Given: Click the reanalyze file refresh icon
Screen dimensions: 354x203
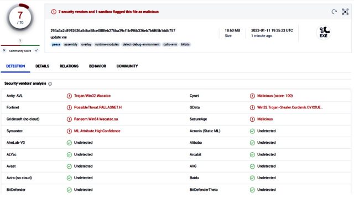Looking at the screenshot, I should point(334,12).
